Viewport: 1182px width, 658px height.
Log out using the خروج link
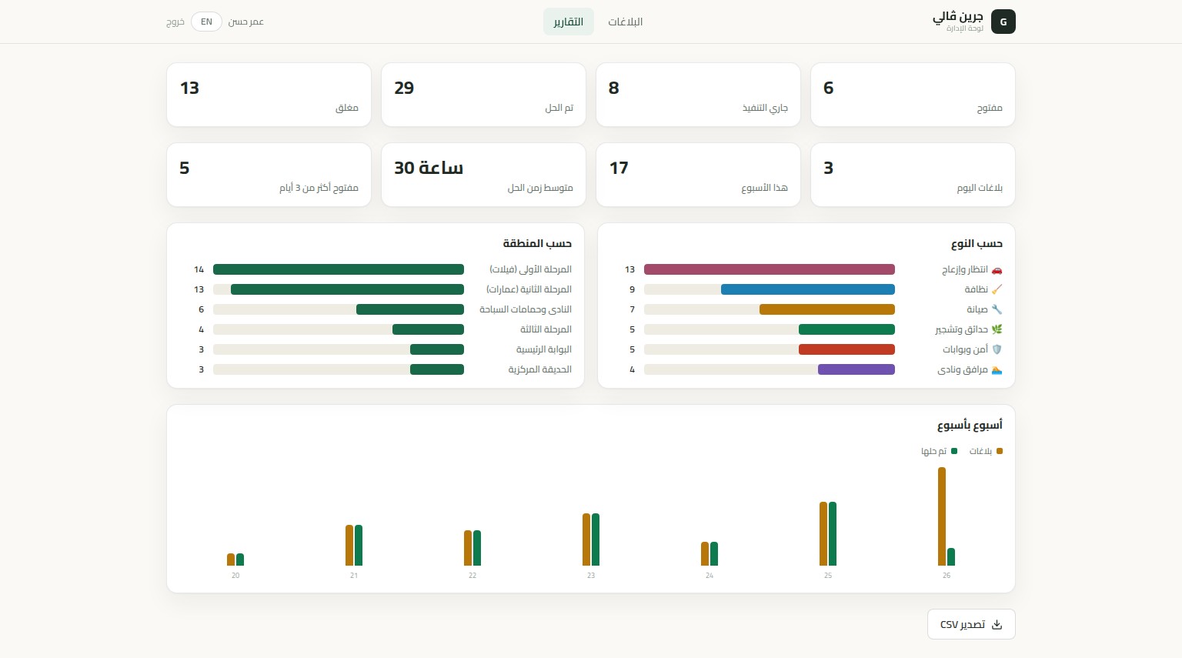pos(175,22)
